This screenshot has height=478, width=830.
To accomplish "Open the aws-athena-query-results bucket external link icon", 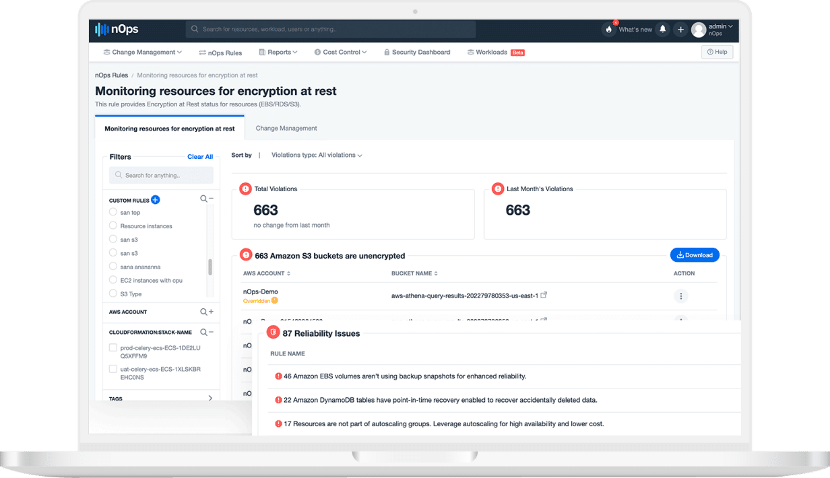I will (544, 295).
